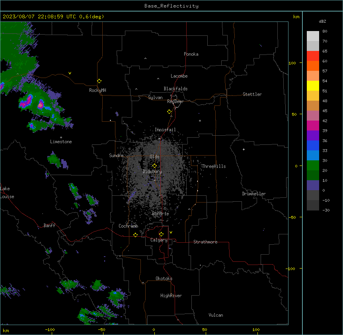Click the yellow diamond marker below Cochrane
The image size is (343, 335).
pyautogui.click(x=135, y=235)
